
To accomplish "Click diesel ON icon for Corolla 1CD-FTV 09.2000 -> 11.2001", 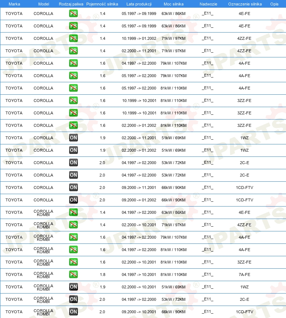I will pos(73,188).
